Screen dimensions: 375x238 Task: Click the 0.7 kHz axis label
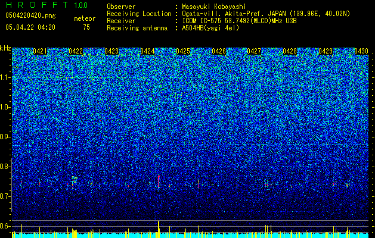[x=5, y=196]
